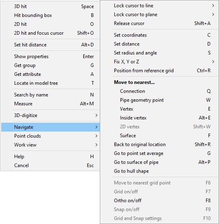Select 3D hit from the menu

tap(51, 6)
